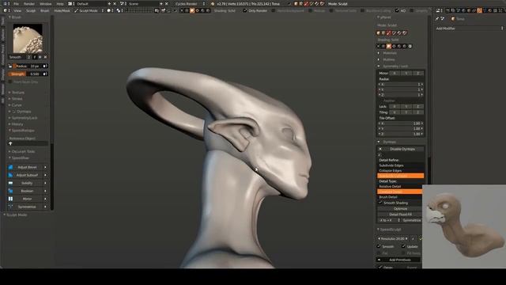Click the Boolean modifier icon
This screenshot has height=285, width=506.
point(10,191)
